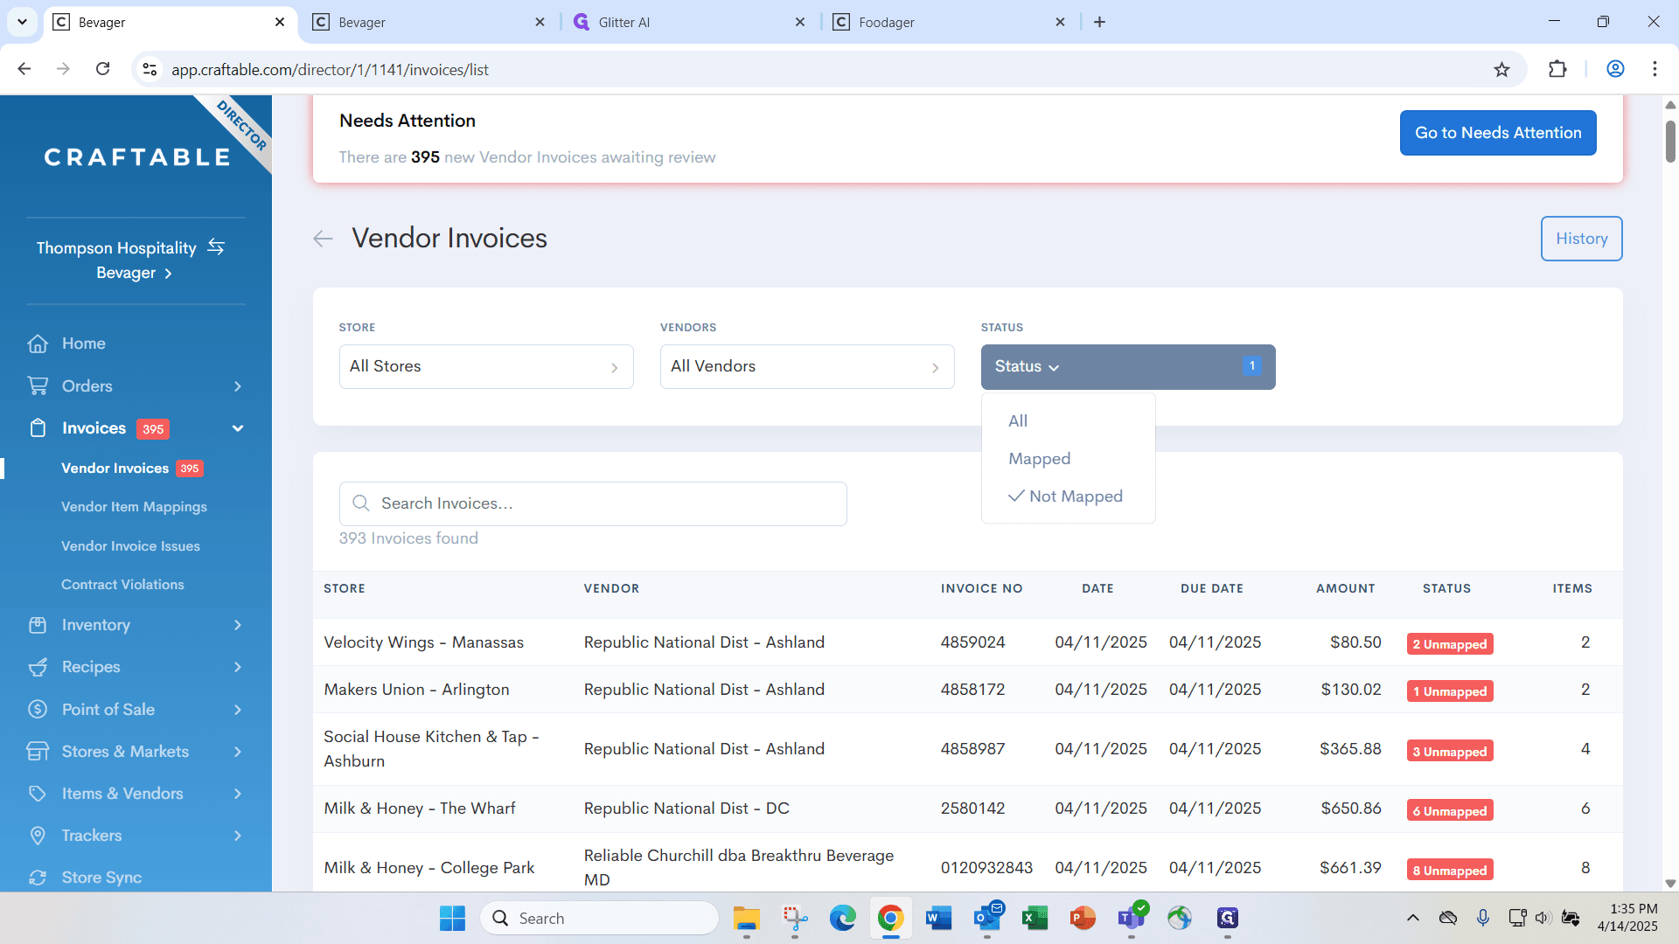This screenshot has width=1679, height=944.
Task: Collapse the Invoices submenu chevron
Action: [x=238, y=428]
